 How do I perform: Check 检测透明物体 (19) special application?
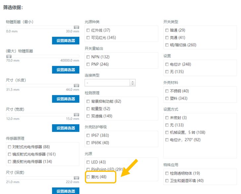(167, 173)
